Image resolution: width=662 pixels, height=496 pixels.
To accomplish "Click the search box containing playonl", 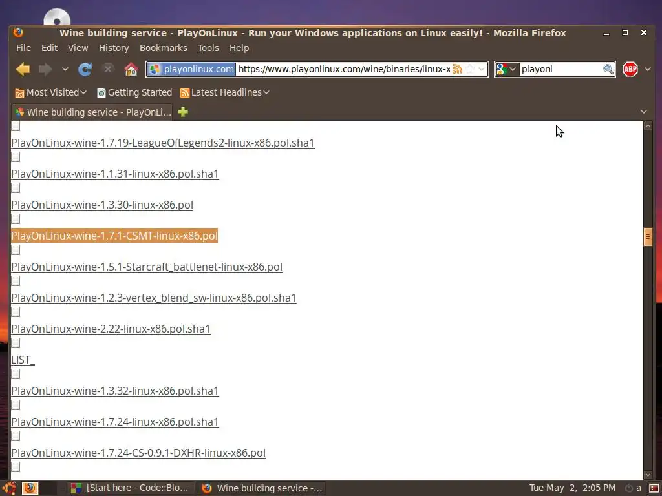I will tap(561, 68).
